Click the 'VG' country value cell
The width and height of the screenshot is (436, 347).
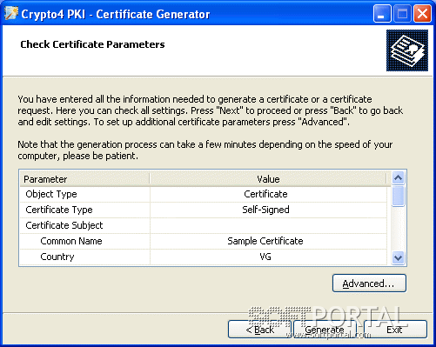[268, 257]
